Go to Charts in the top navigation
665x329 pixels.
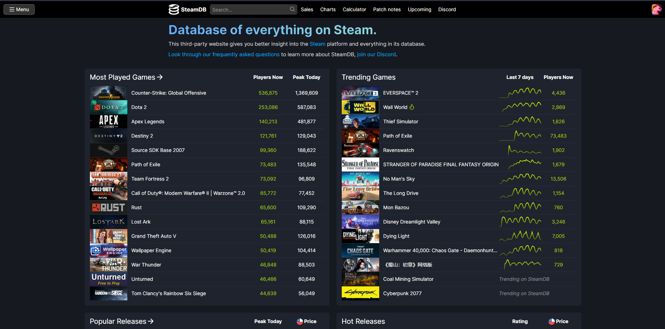tap(328, 9)
